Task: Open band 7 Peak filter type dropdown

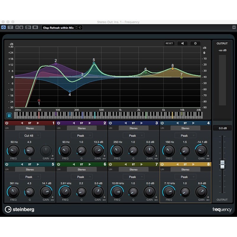Action: pyautogui.click(x=134, y=177)
